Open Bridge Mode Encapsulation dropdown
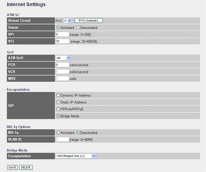 [x=76, y=156]
